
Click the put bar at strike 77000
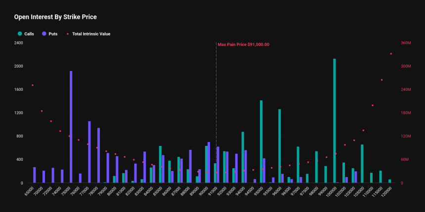pos(89,152)
